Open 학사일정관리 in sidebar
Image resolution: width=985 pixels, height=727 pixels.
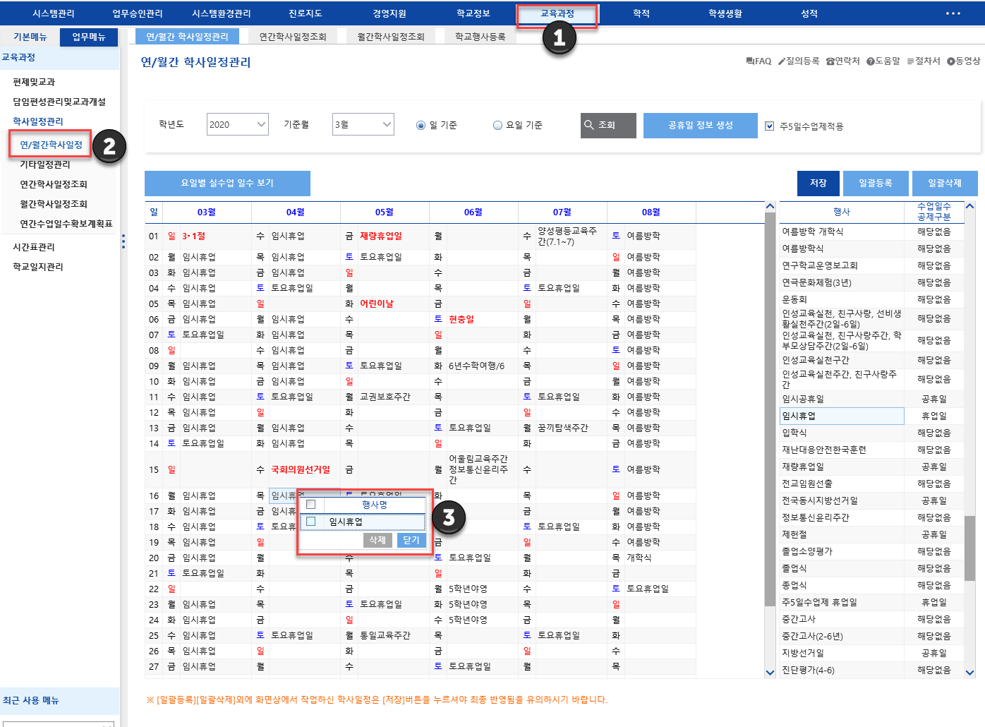point(38,121)
